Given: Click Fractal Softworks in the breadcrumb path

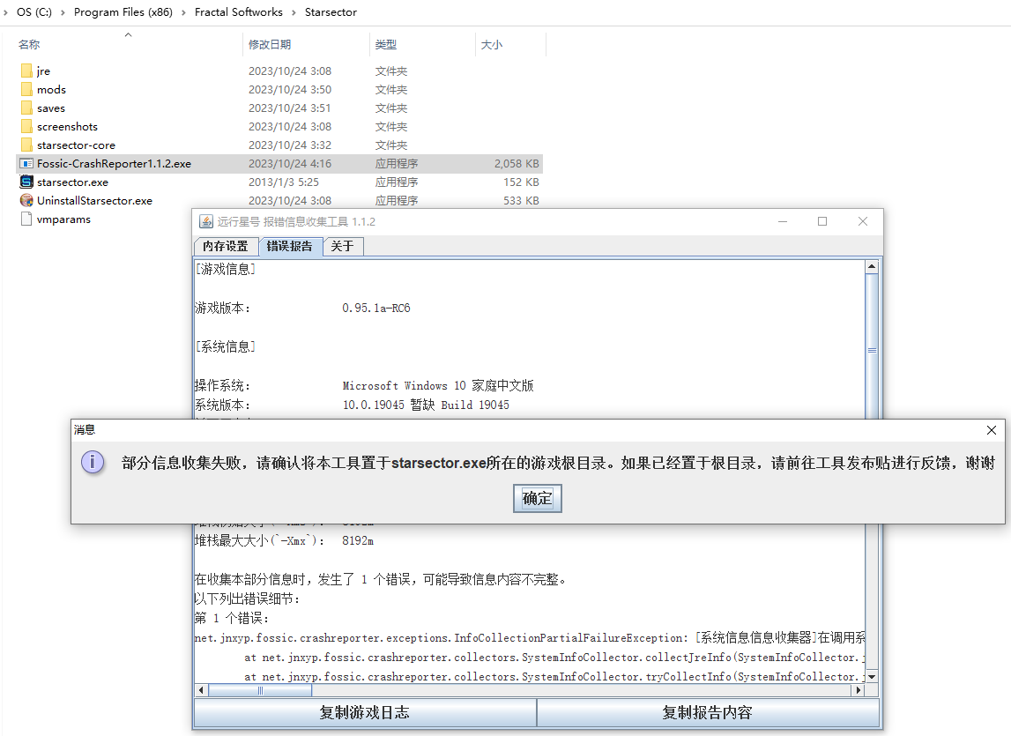Looking at the screenshot, I should (x=239, y=12).
